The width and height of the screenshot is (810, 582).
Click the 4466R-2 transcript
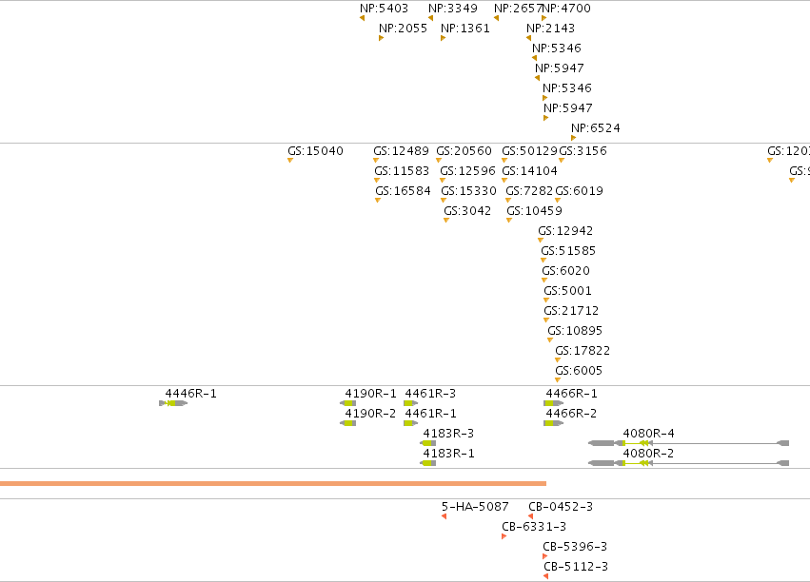pyautogui.click(x=553, y=423)
